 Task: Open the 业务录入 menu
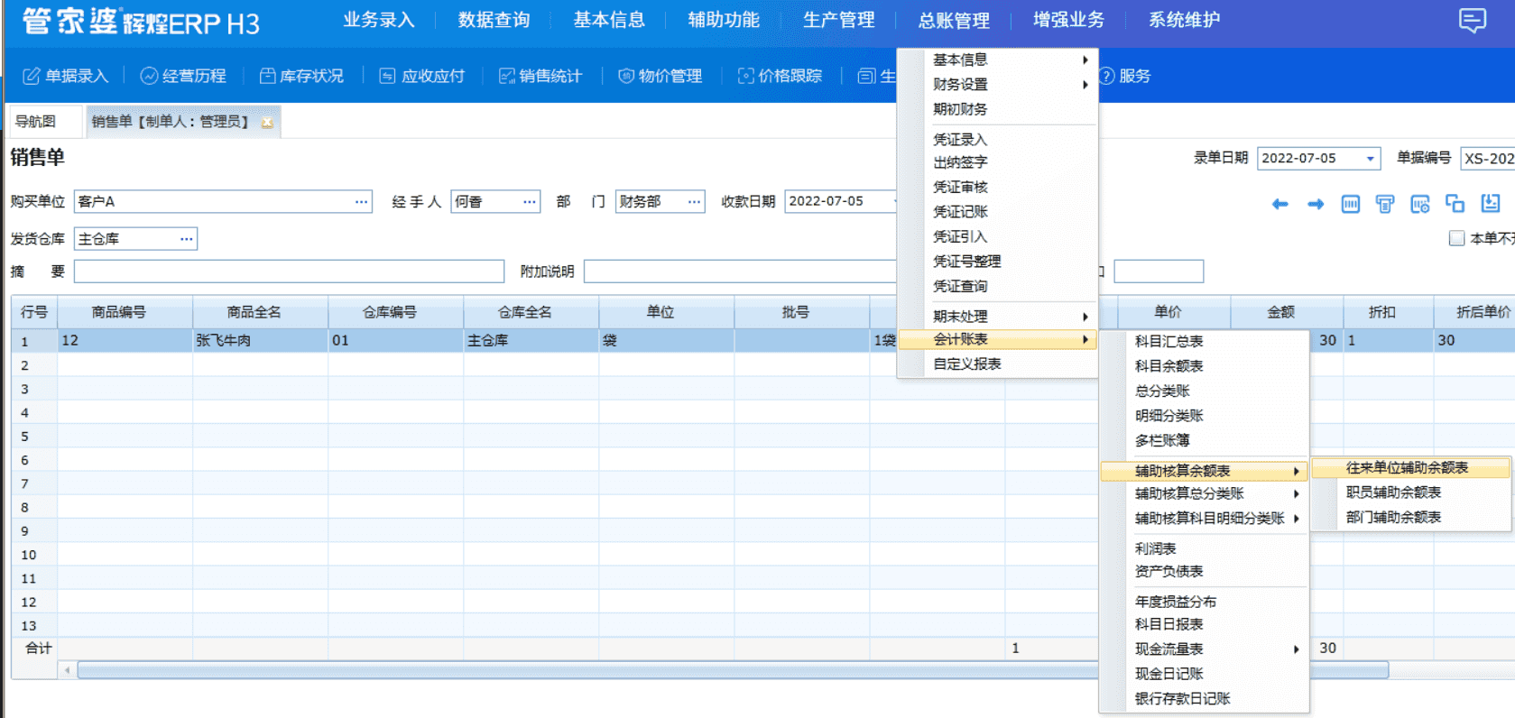click(x=378, y=20)
